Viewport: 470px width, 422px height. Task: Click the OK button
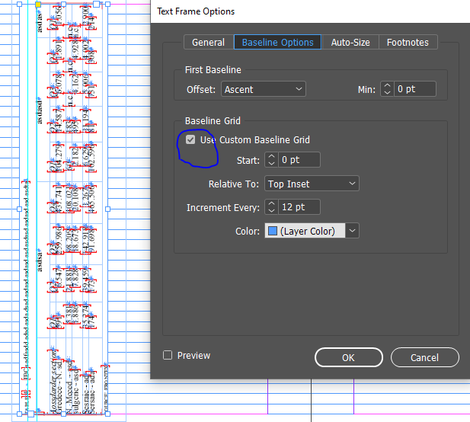tap(349, 357)
